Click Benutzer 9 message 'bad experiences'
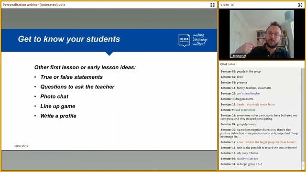 238,110
